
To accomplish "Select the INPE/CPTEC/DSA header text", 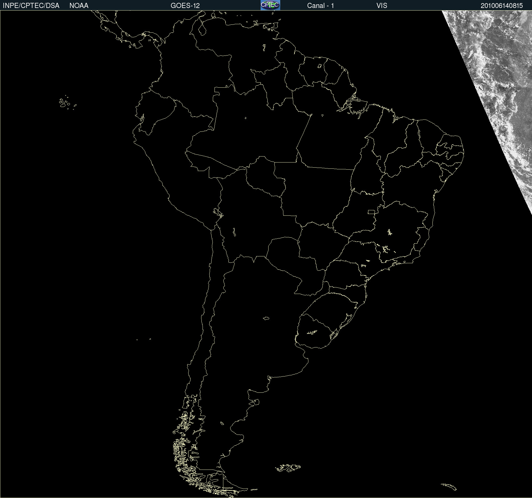I will [31, 6].
